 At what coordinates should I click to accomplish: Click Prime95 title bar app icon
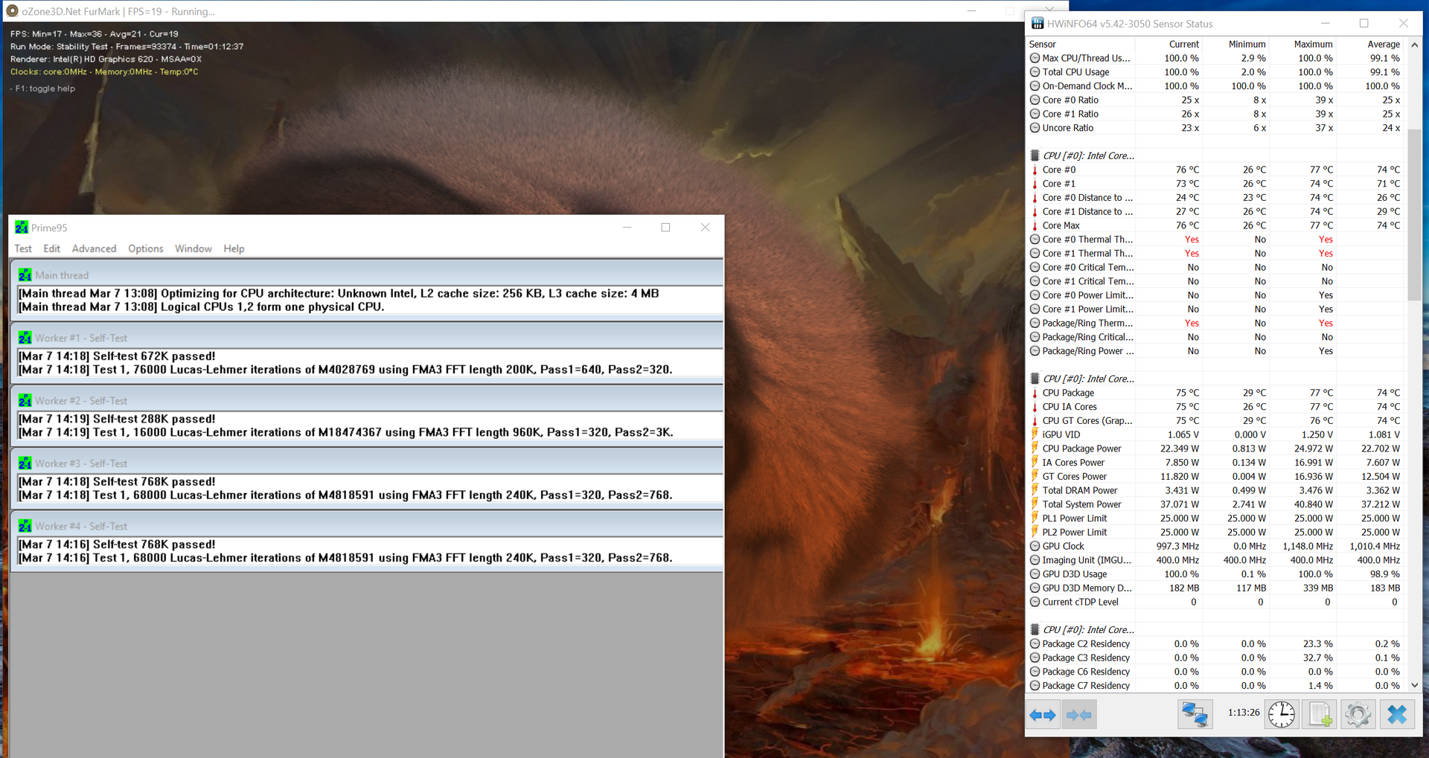(22, 228)
